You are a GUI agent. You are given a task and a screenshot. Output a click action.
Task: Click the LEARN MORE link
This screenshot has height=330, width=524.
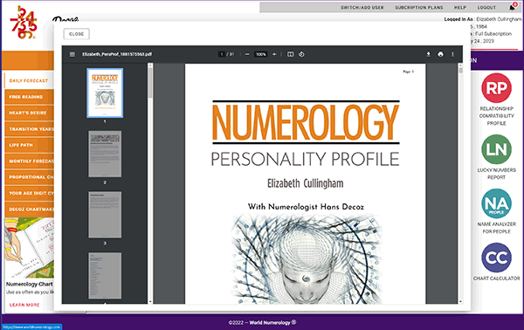pyautogui.click(x=24, y=305)
